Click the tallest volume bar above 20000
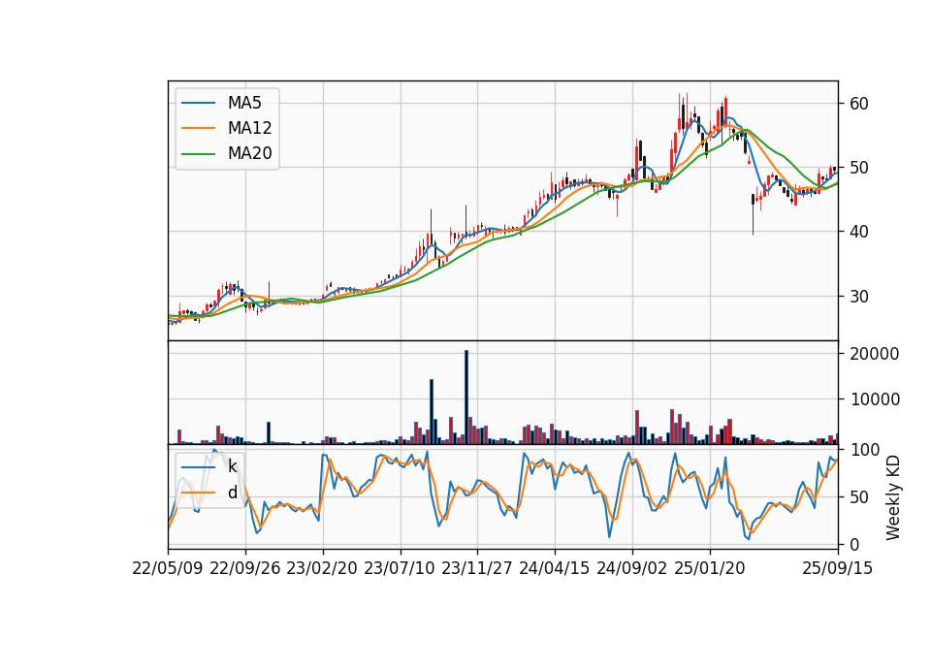931x669 pixels. (x=466, y=398)
